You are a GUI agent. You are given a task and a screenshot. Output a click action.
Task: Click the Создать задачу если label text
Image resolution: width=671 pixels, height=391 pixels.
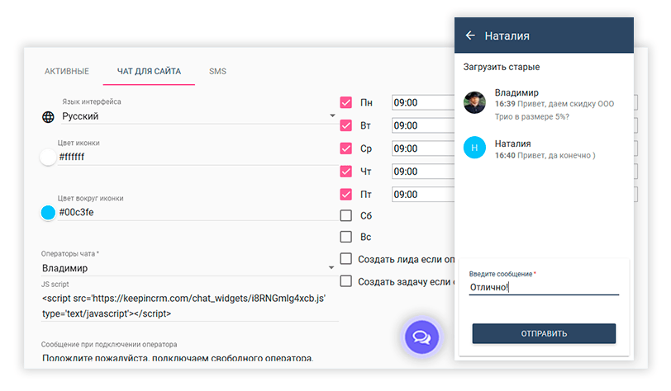click(406, 281)
